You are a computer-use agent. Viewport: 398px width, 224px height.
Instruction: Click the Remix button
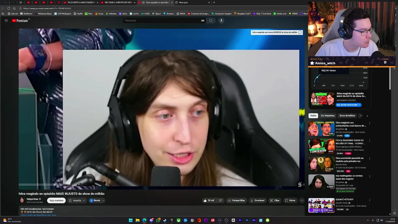[95, 200]
